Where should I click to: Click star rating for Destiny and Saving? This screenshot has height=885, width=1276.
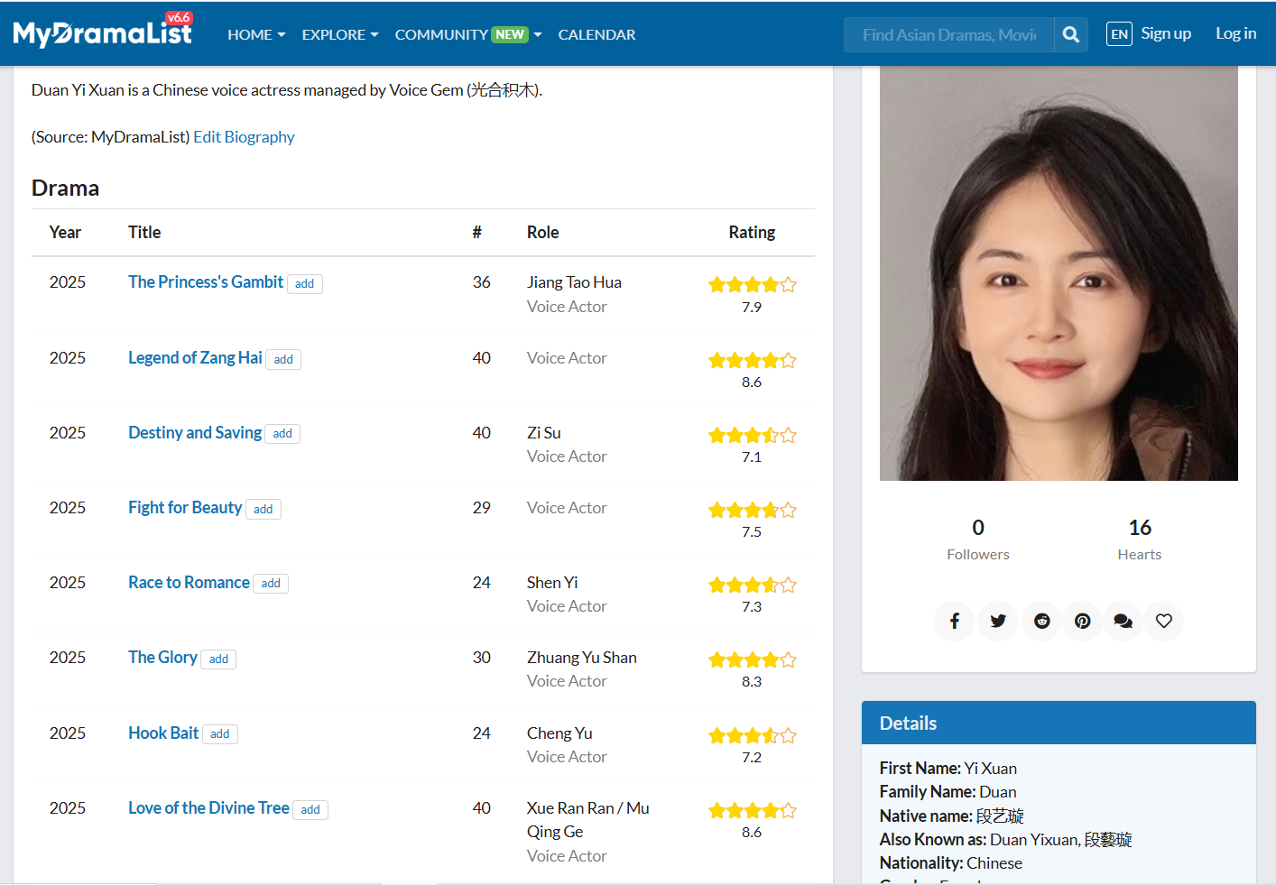[752, 436]
